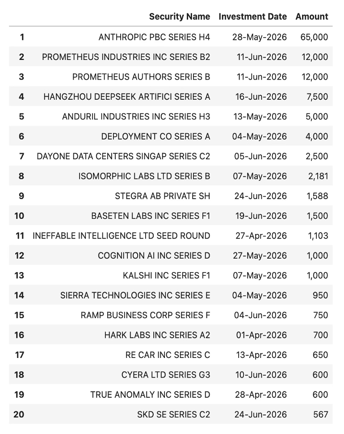Click row index 3
This screenshot has height=434, width=344.
click(21, 77)
